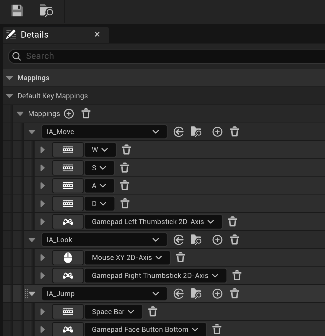Screen dimensions: 325x336
Task: Click gamepad selector for Right Thumbstick
Action: click(68, 276)
